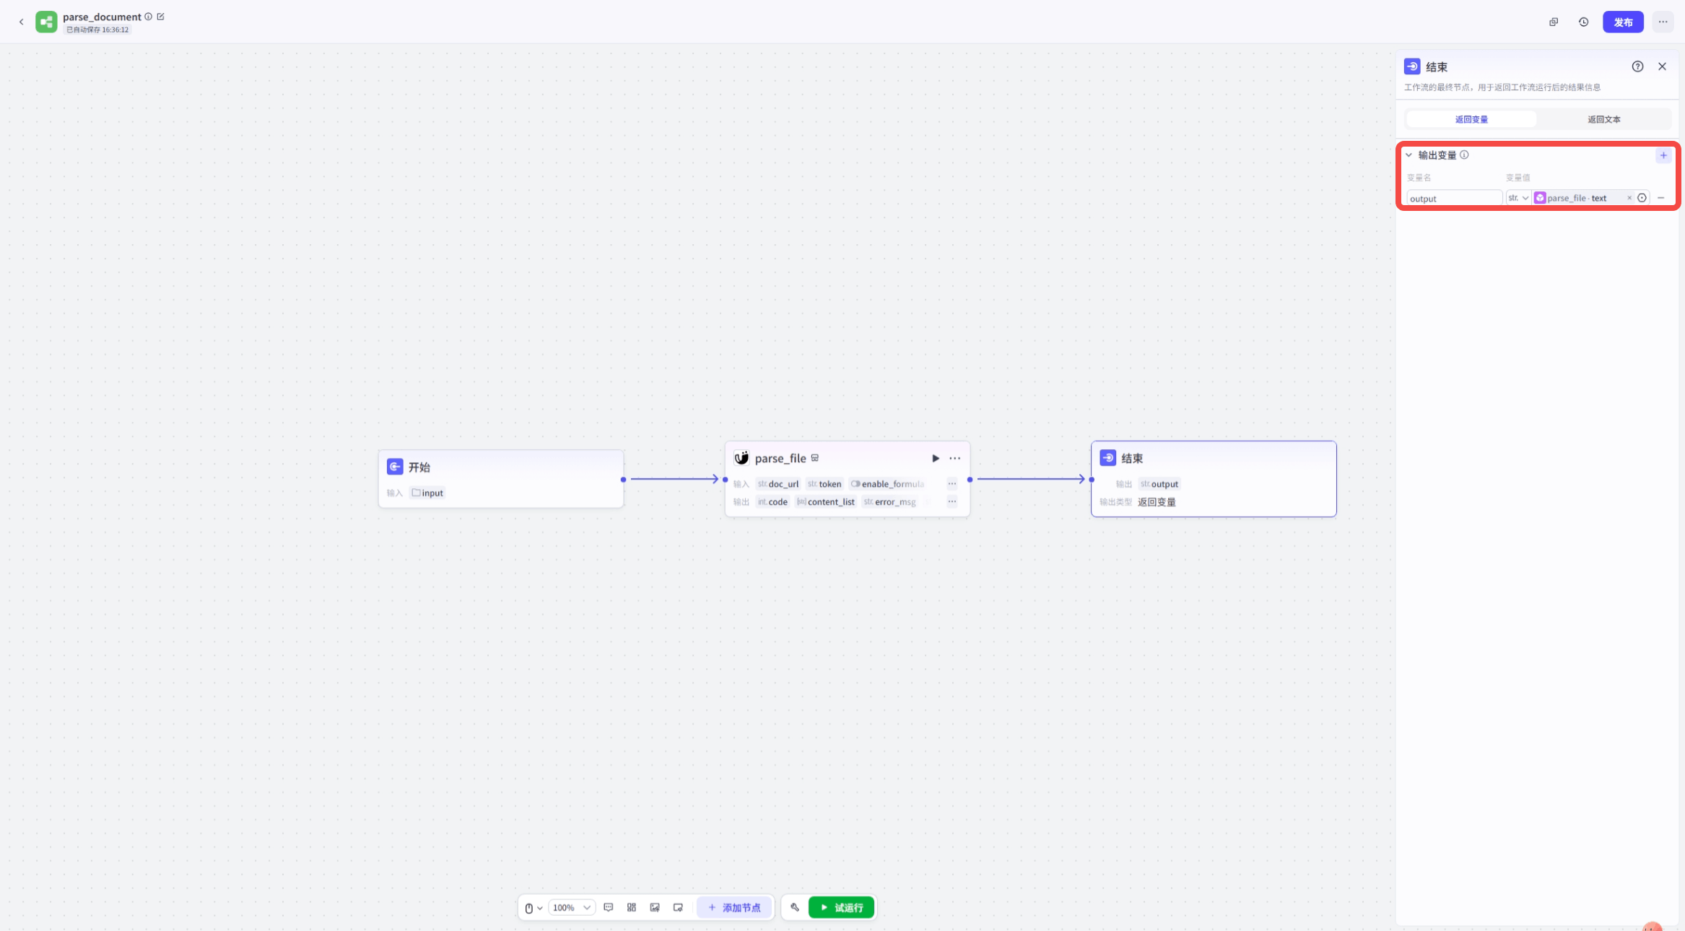Switch to the 返回文本 tab
1685x931 pixels.
[x=1603, y=119]
